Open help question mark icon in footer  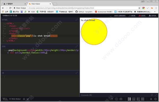[x=24, y=99]
